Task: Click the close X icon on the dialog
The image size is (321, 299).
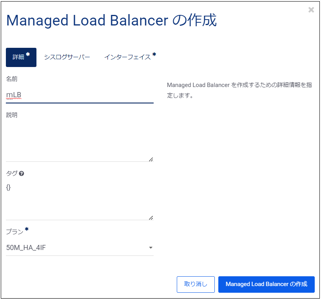Action: [x=312, y=10]
